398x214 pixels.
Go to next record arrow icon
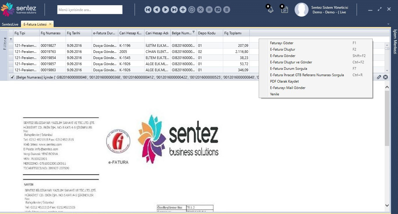click(165, 10)
